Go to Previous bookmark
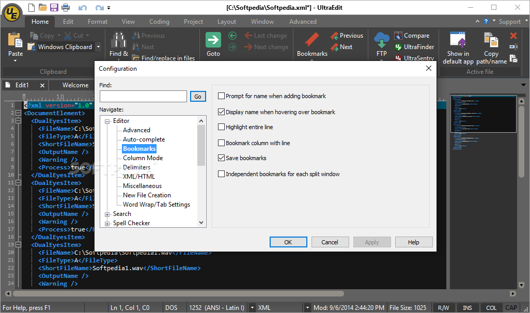Image resolution: width=530 pixels, height=313 pixels. coord(347,36)
